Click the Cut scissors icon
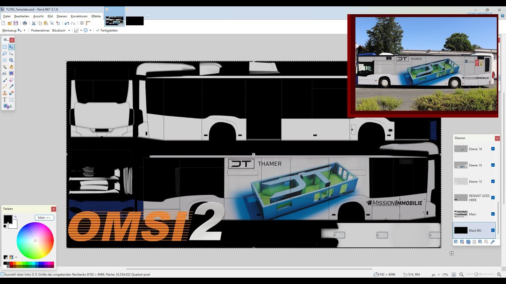 point(34,23)
